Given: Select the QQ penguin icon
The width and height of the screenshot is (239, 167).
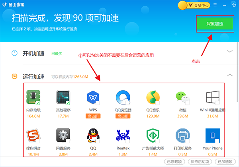Looking at the screenshot, I should point(93,136).
